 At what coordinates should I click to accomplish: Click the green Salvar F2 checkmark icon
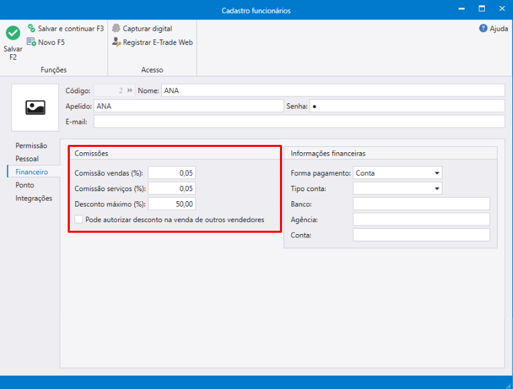pyautogui.click(x=13, y=33)
